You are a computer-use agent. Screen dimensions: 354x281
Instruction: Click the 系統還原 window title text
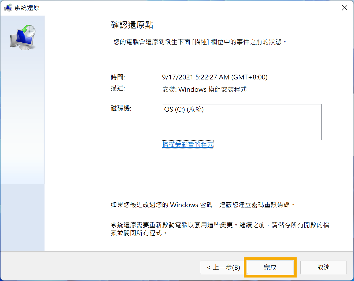[x=27, y=8]
